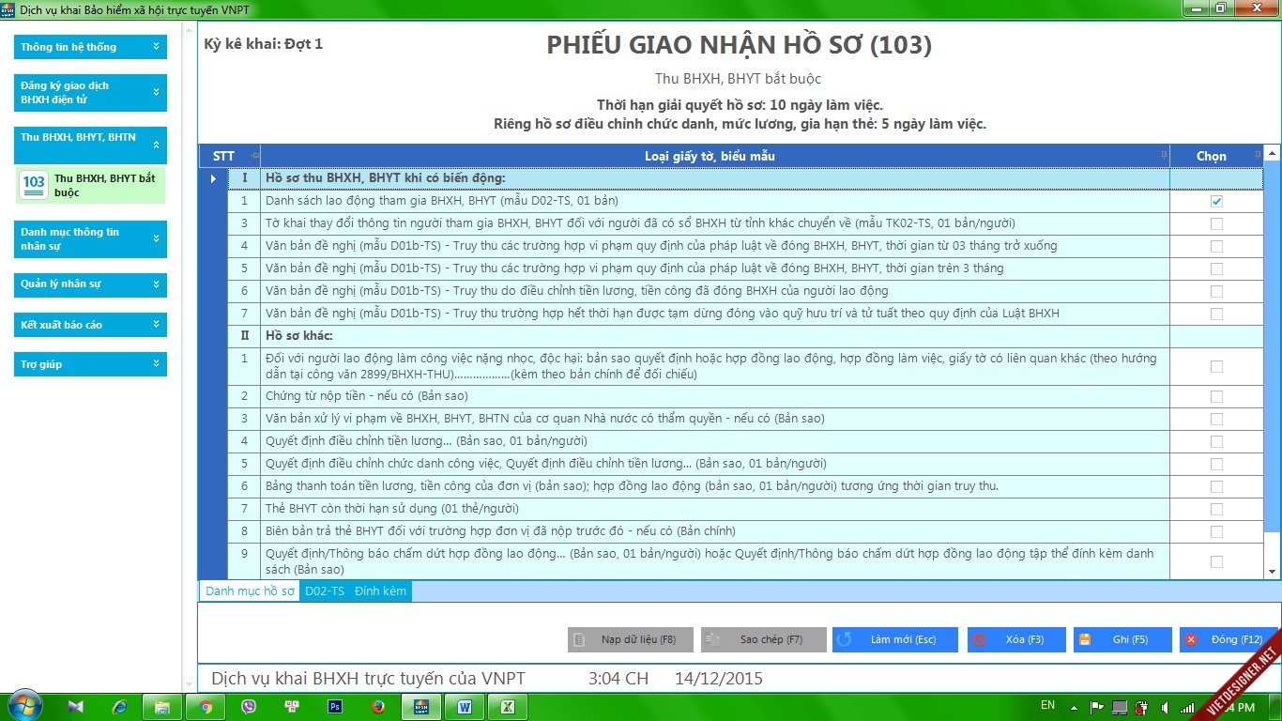Click the red X icon on Đóng button
Image resolution: width=1282 pixels, height=721 pixels.
pyautogui.click(x=1192, y=639)
